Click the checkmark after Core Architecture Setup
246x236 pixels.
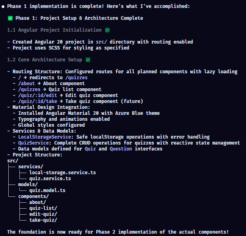pyautogui.click(x=88, y=60)
